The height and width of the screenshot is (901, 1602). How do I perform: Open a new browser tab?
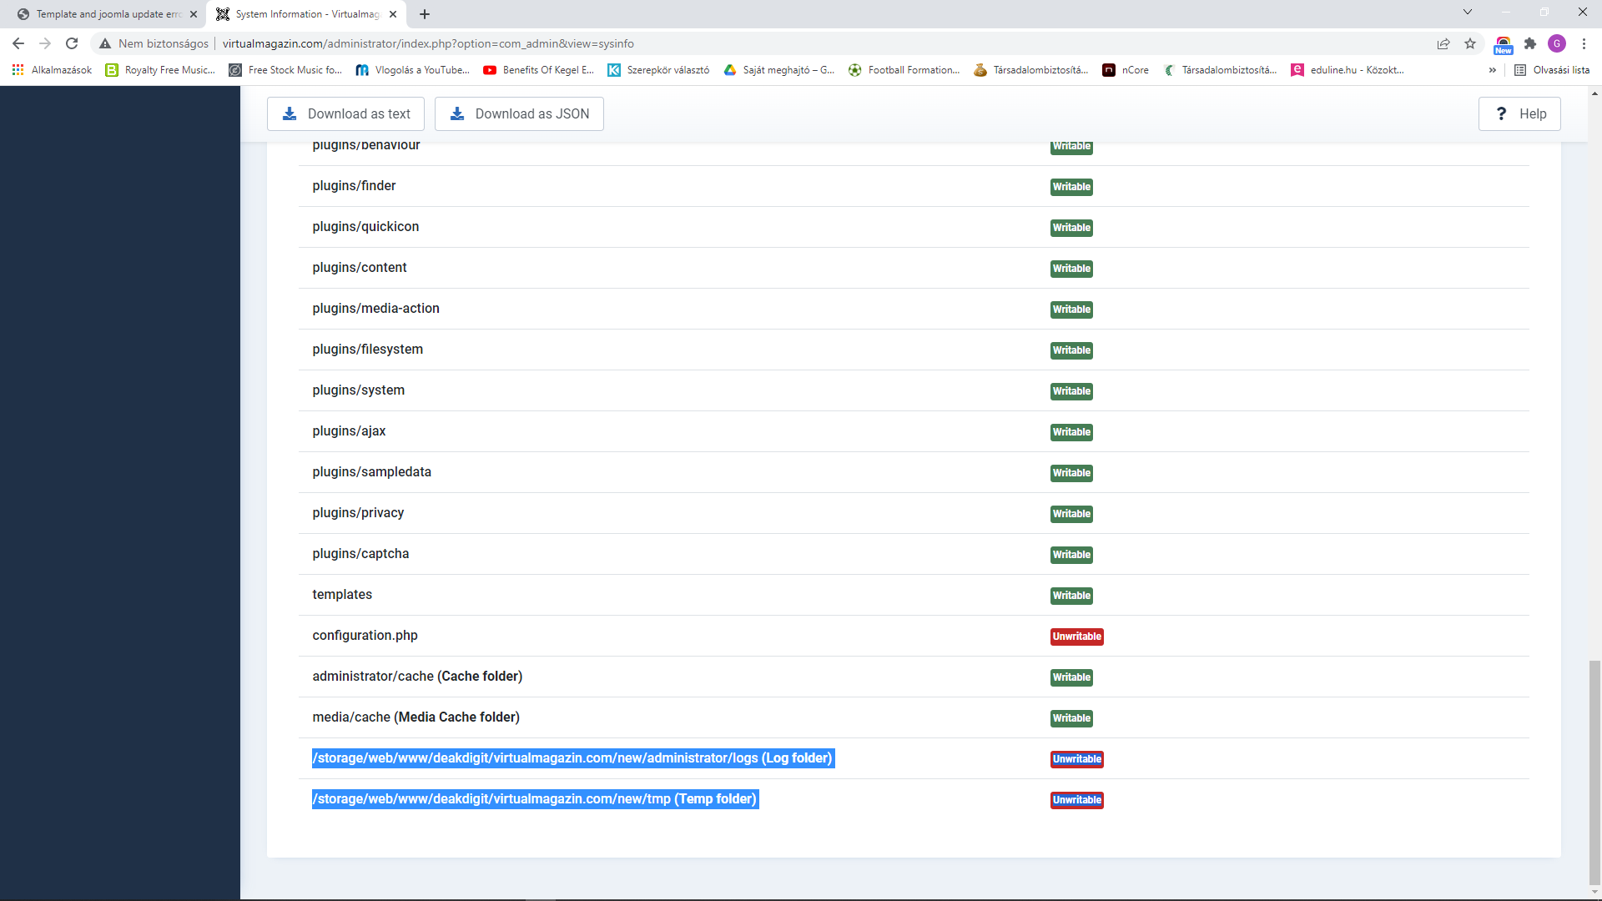click(425, 14)
